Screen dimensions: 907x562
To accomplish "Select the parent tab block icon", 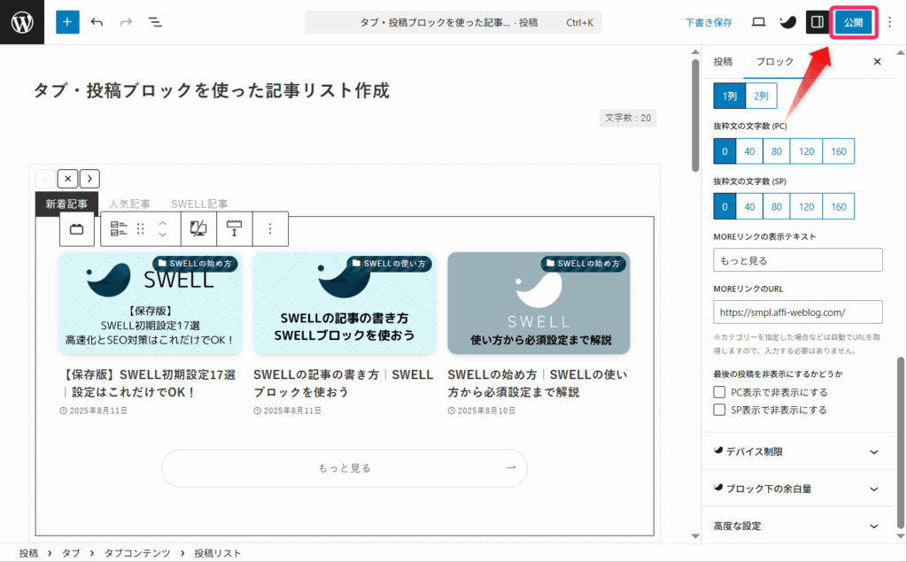I will [77, 229].
